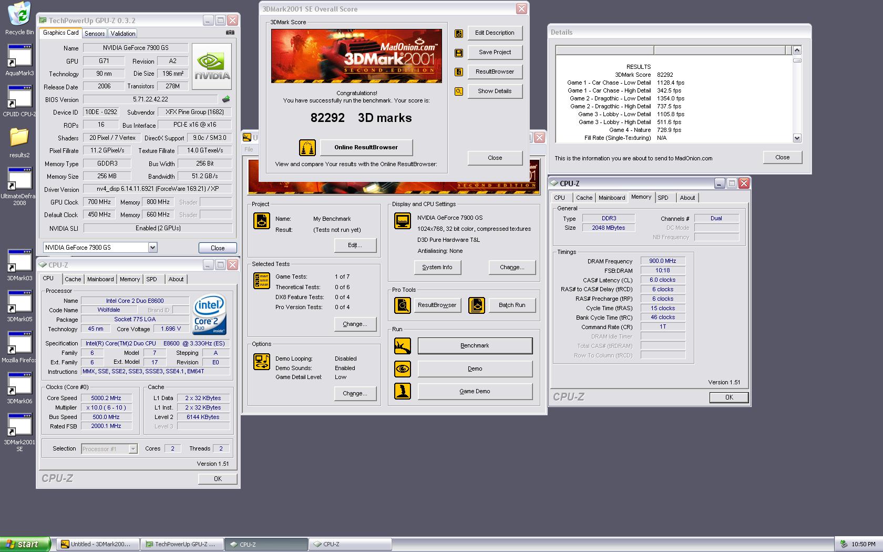
Task: Click the ResultBrowser icon in score dialog
Action: (459, 72)
